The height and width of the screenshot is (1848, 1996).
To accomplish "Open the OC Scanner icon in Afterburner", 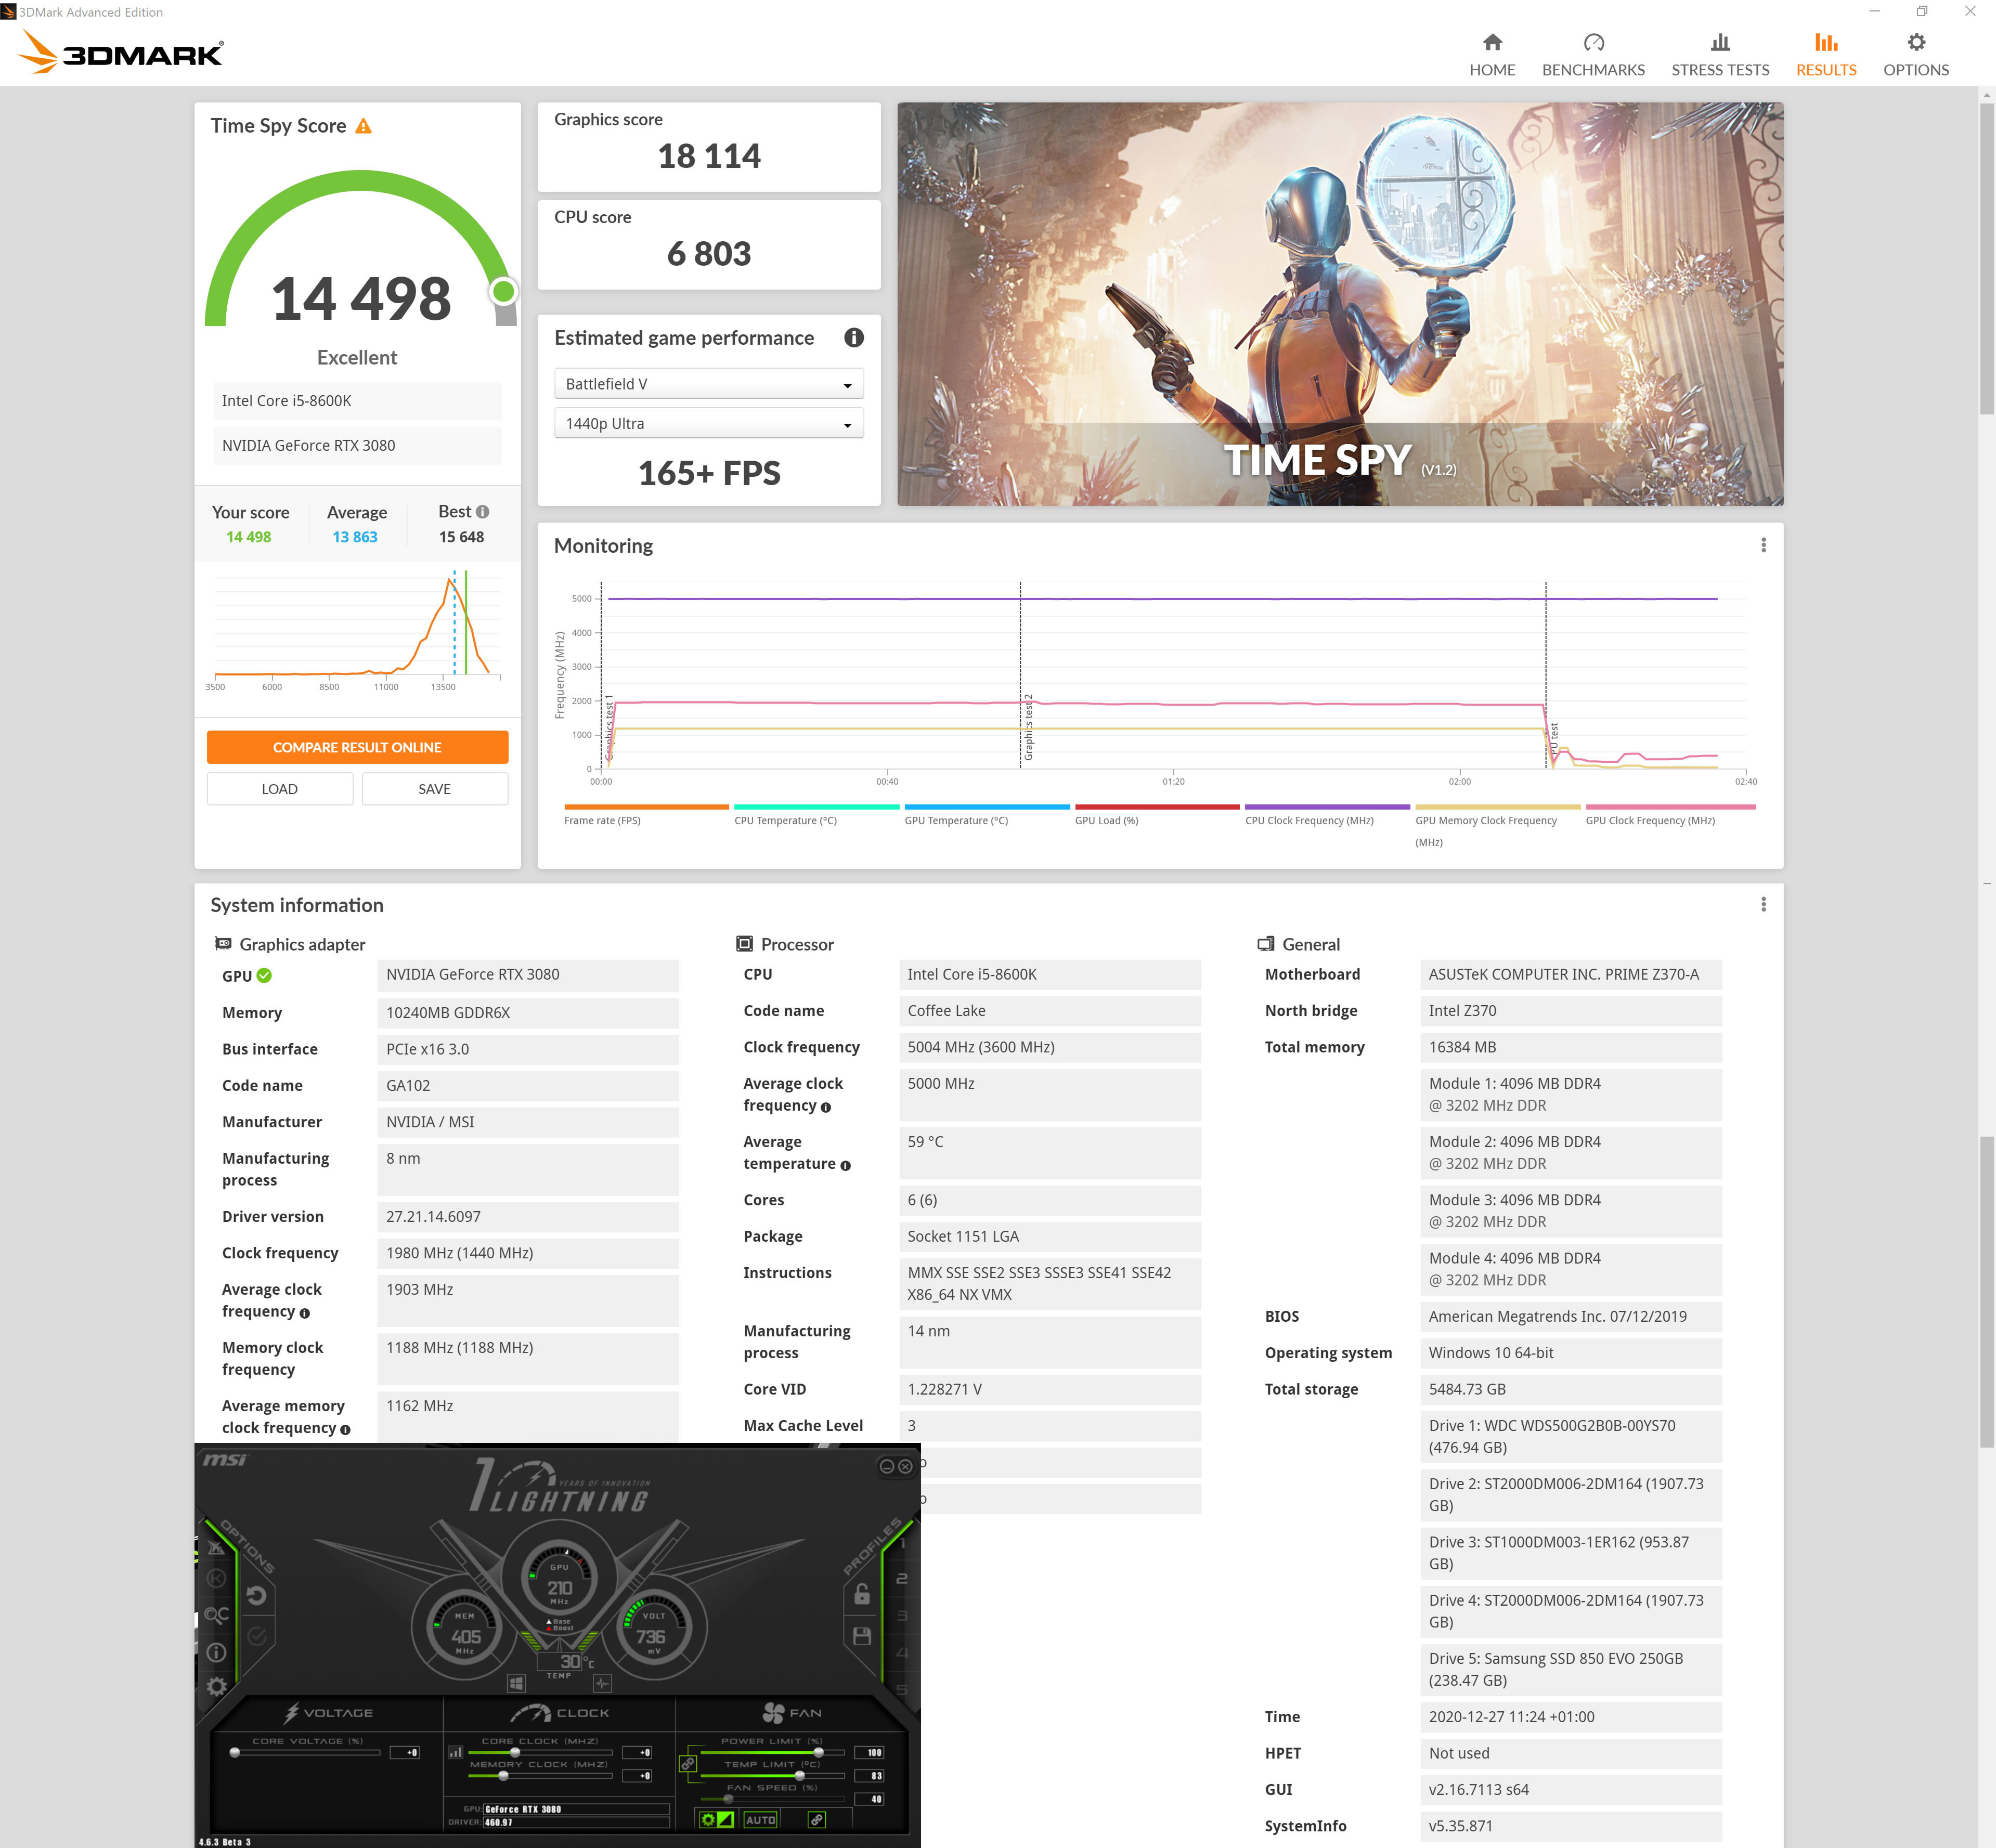I will click(x=217, y=1615).
